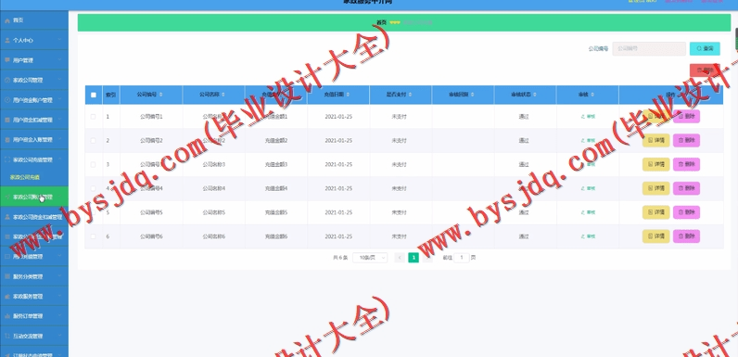
Task: Select 家政公司账户管理 in the sidebar
Action: point(34,197)
